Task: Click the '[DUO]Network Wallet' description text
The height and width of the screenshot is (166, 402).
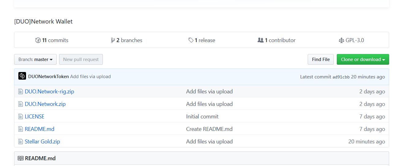Action: click(43, 22)
